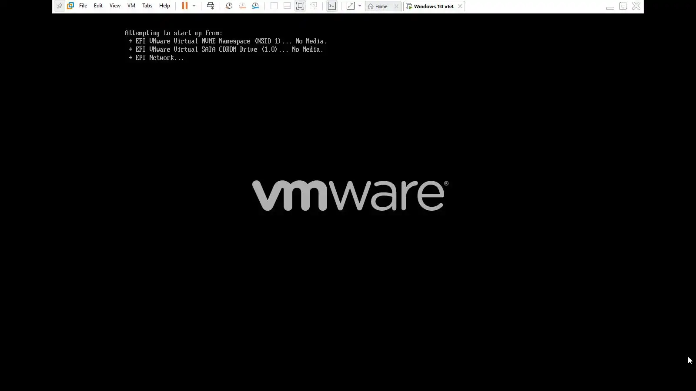
Task: Take a snapshot of the VM
Action: (x=229, y=6)
